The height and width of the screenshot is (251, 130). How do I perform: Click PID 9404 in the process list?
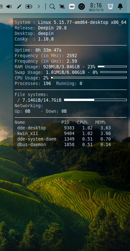(69, 133)
